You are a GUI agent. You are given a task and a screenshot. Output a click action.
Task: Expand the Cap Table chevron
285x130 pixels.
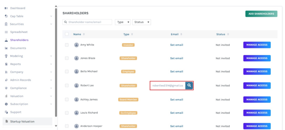51,16
